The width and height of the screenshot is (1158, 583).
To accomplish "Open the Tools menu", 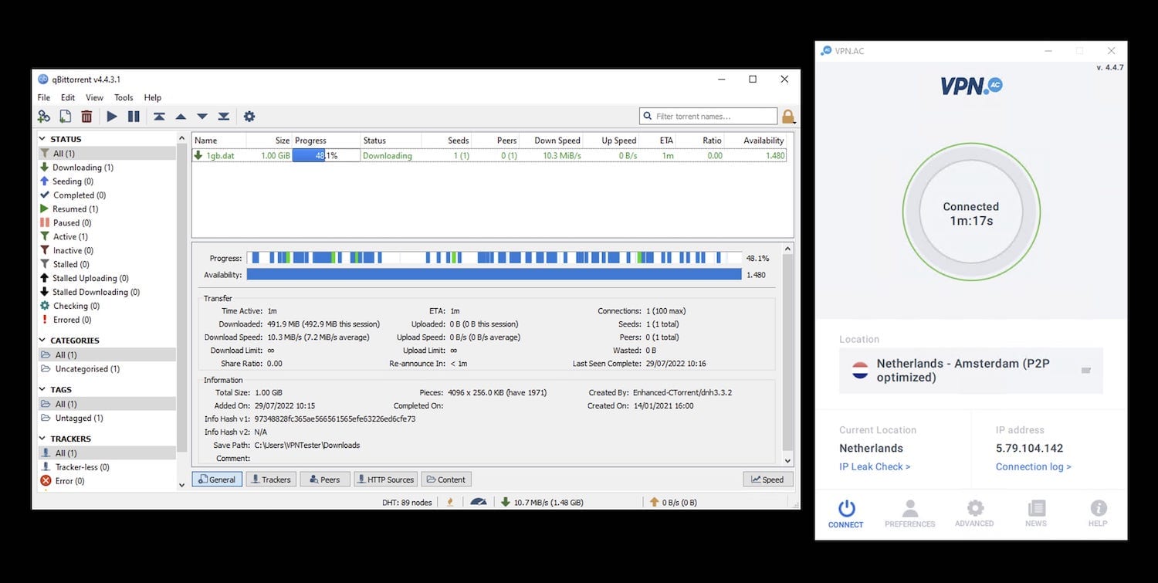I will click(x=124, y=97).
